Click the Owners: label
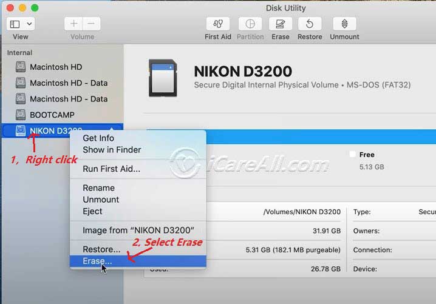Screen dimensions: 436x304 pos(366,231)
